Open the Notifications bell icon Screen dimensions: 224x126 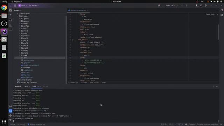pyautogui.click(x=222, y=10)
